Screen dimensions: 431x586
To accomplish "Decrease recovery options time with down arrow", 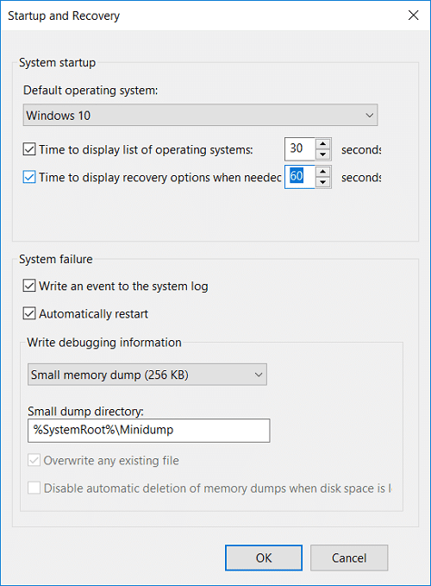I will pyautogui.click(x=323, y=182).
